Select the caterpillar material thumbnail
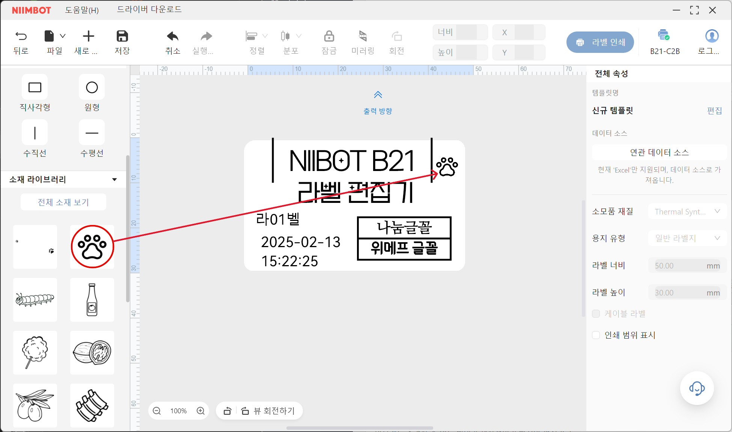Viewport: 732px width, 432px height. click(x=35, y=300)
